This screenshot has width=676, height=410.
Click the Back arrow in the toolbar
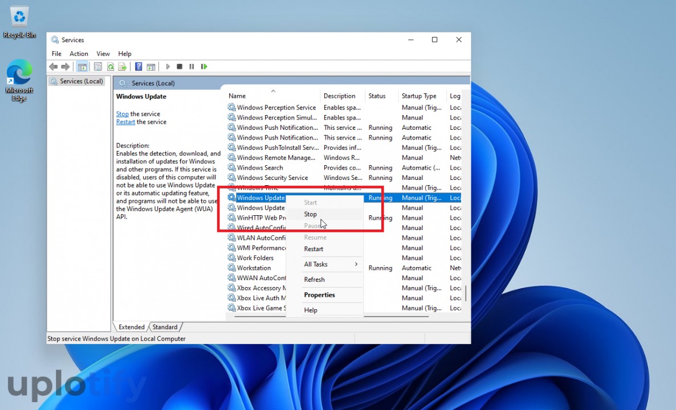click(54, 67)
